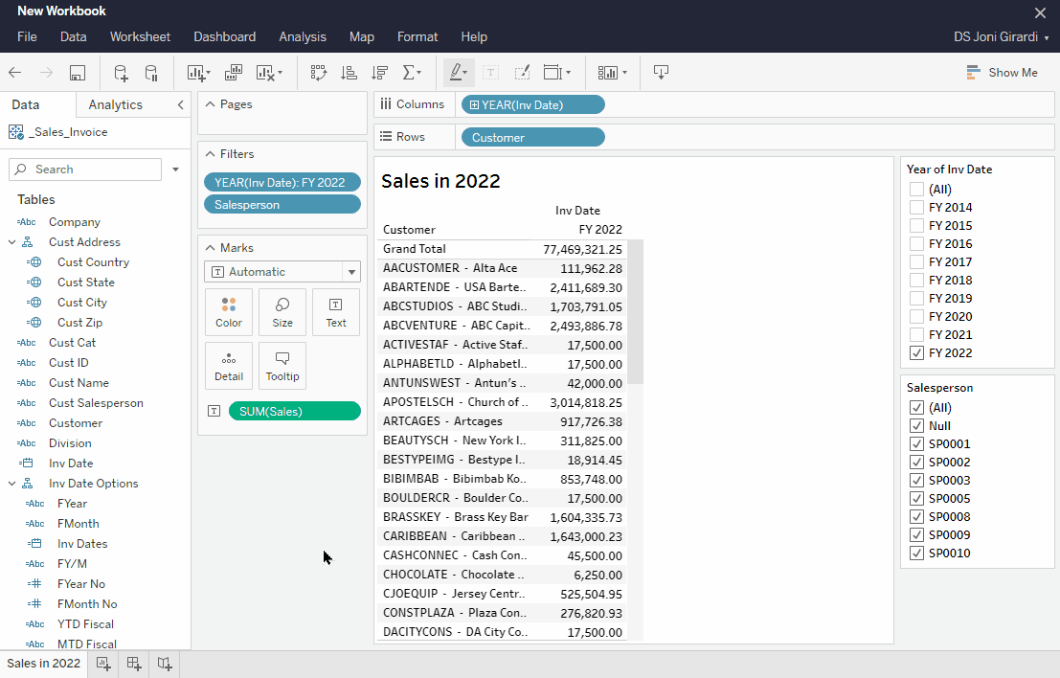Image resolution: width=1060 pixels, height=678 pixels.
Task: Open the Worksheet menu
Action: 140,36
